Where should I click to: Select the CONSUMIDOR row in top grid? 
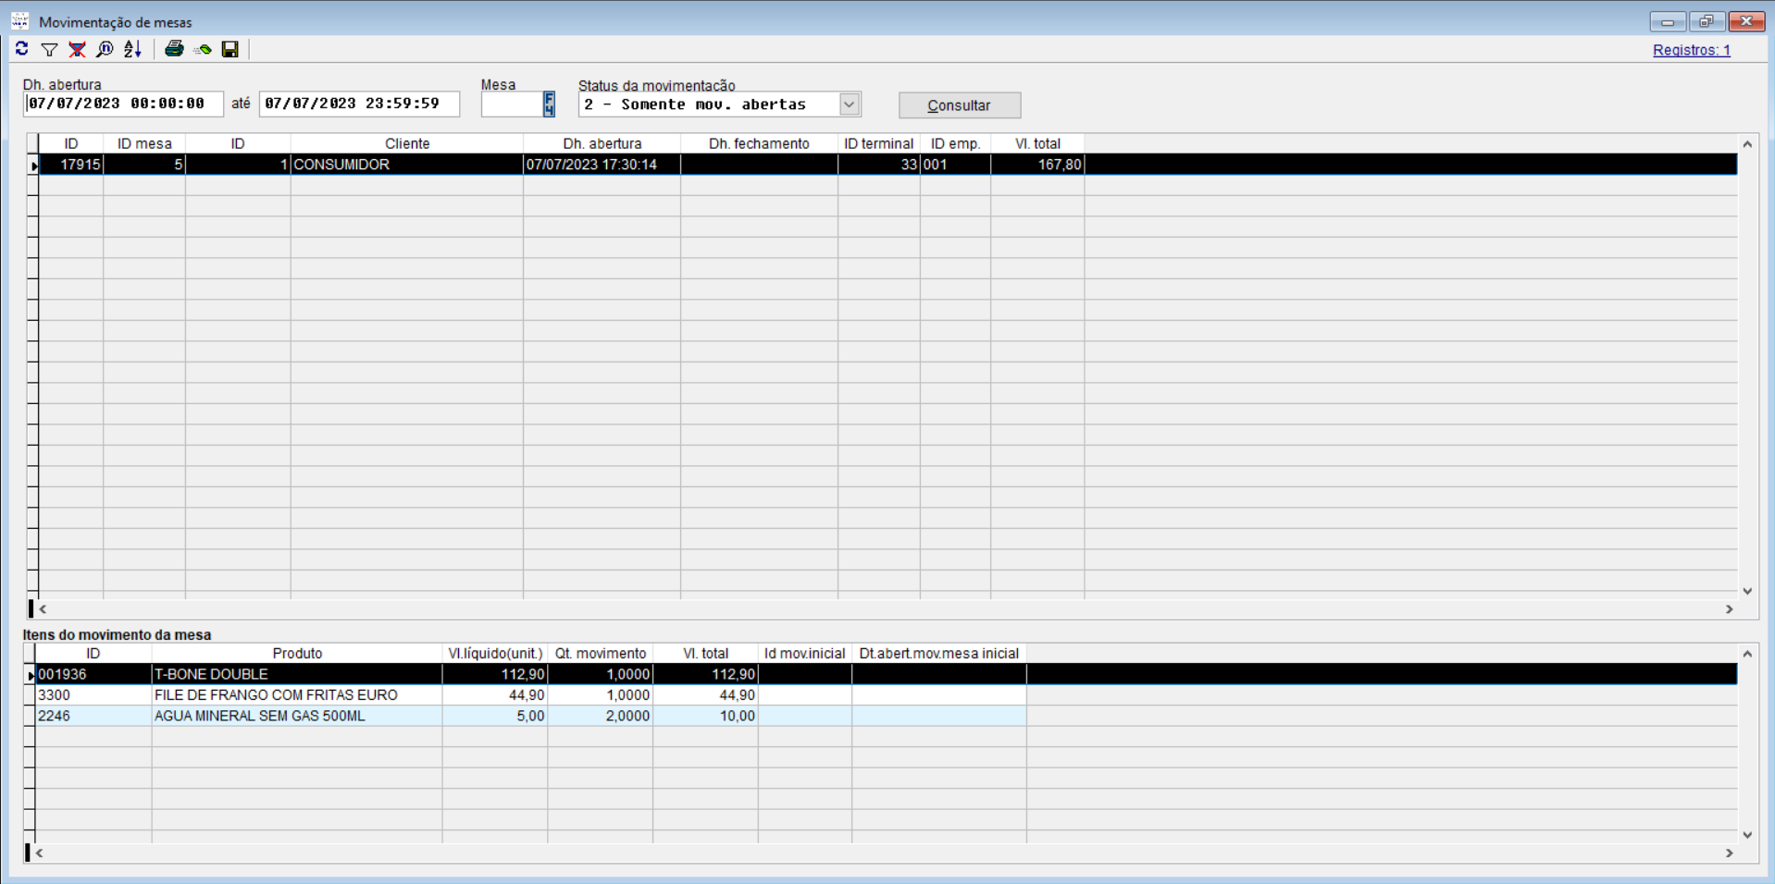pos(407,165)
